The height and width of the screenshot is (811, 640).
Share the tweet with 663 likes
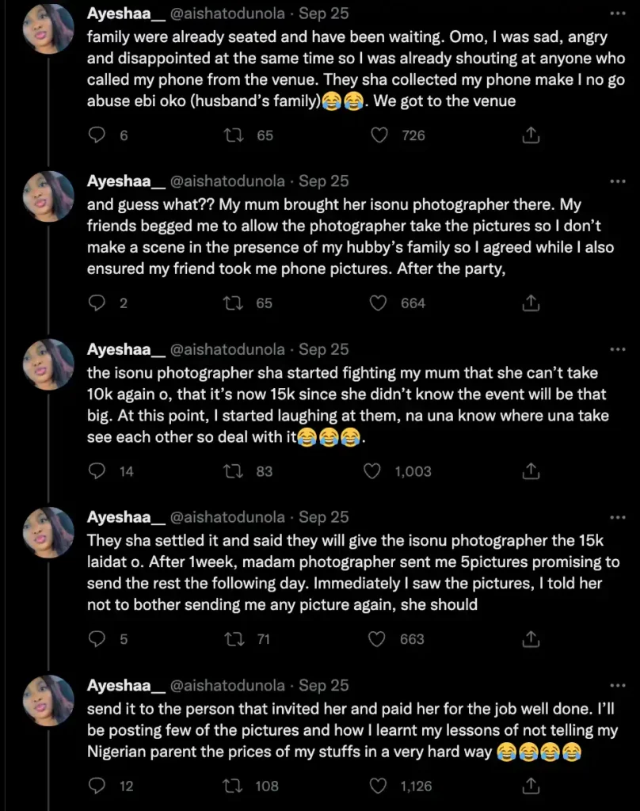(x=531, y=639)
